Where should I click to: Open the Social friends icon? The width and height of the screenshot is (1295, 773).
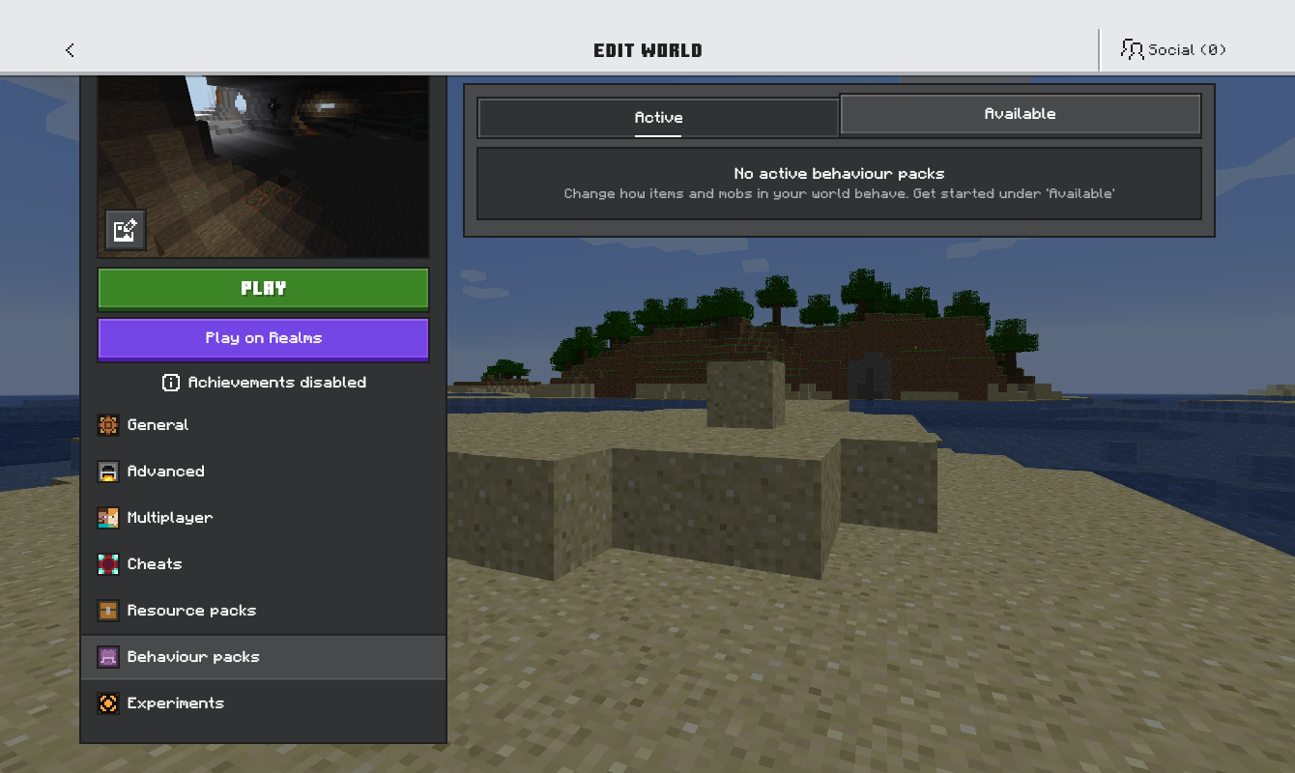click(x=1132, y=49)
